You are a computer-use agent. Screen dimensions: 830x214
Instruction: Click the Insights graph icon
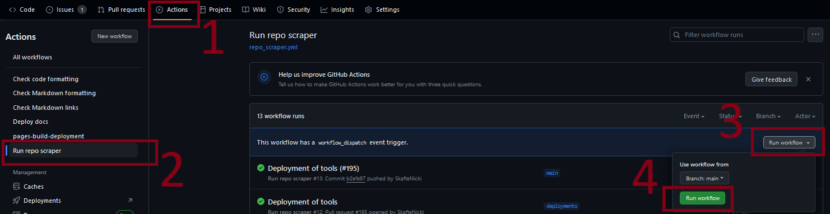coord(324,10)
